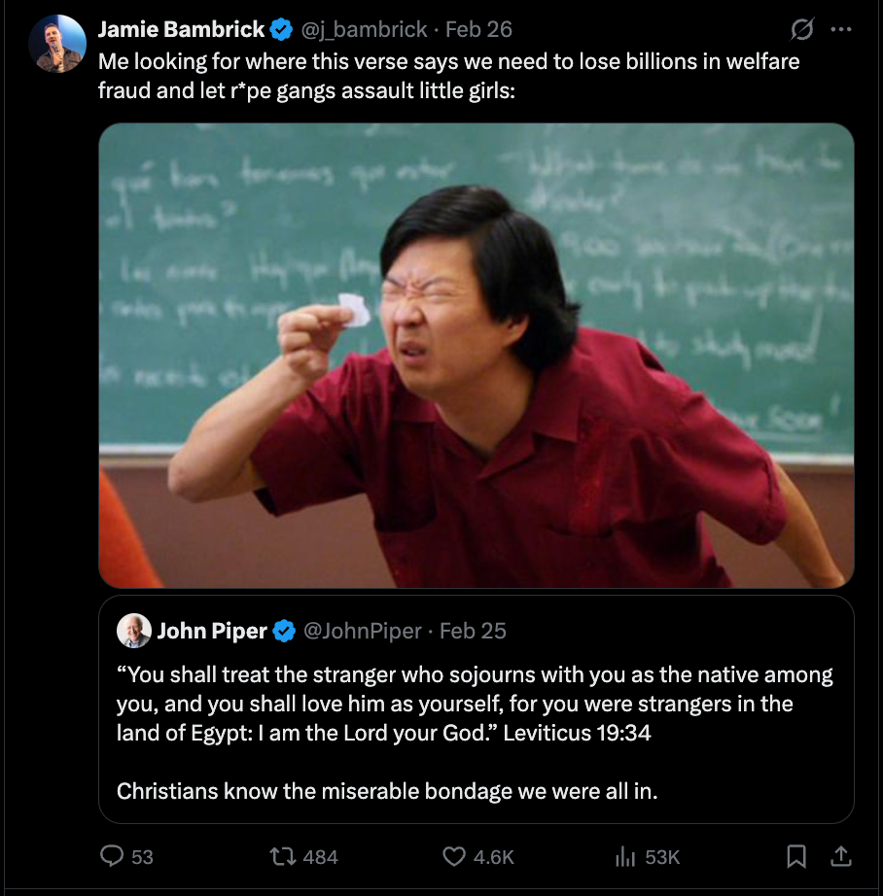Bookmark this post
This screenshot has width=883, height=896.
point(796,856)
